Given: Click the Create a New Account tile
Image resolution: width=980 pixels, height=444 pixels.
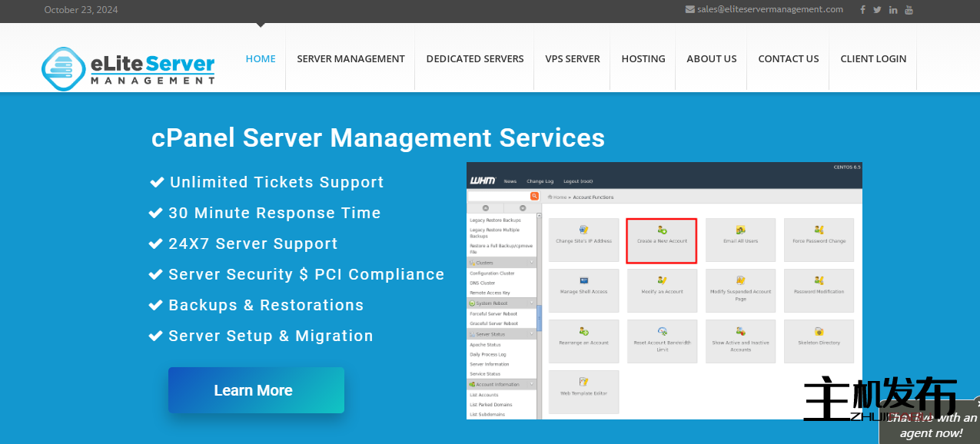Looking at the screenshot, I should (662, 240).
